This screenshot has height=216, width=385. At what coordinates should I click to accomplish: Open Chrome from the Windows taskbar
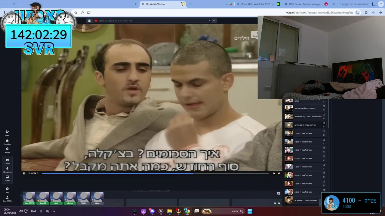(x=187, y=211)
